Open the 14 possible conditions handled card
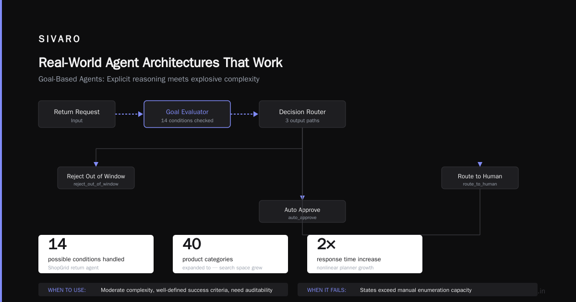Screen dimensions: 576x302 (96, 254)
